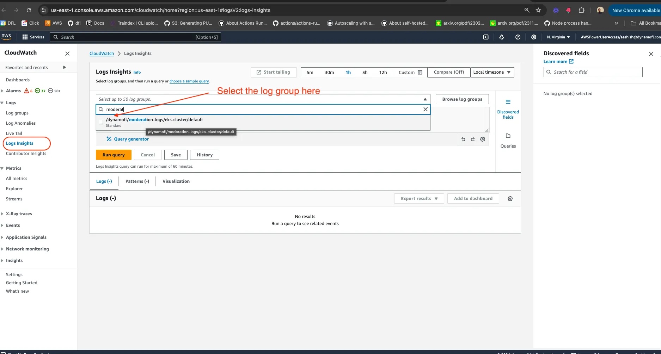Screen dimensions: 661x354
Task: Click the AWS logo home icon
Action: [6, 37]
